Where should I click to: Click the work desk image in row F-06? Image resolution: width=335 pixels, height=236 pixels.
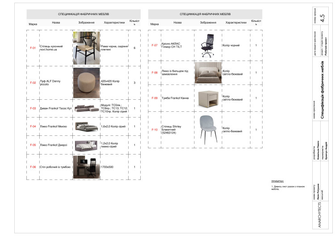86,167
